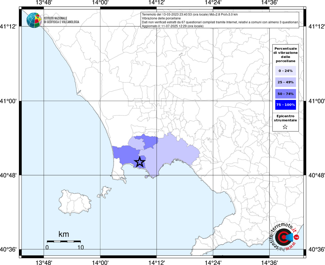Click the left 41°00' latitude label

click(8, 101)
